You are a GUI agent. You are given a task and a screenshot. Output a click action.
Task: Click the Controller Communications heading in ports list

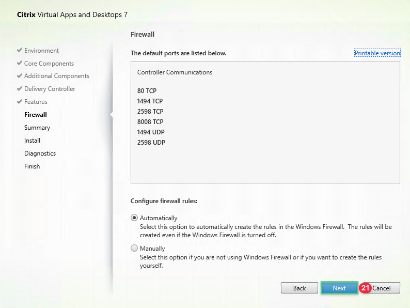[175, 72]
